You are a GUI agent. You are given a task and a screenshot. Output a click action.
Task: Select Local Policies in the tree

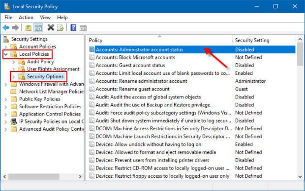pos(34,54)
